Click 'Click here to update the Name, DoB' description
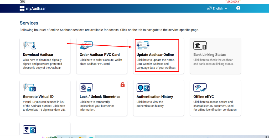Image resolution: width=269 pixels, height=138 pixels. coord(156,64)
